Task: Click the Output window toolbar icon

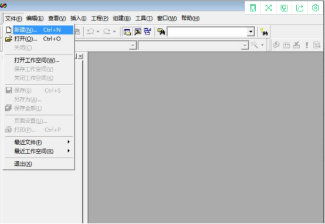Action: point(138,32)
